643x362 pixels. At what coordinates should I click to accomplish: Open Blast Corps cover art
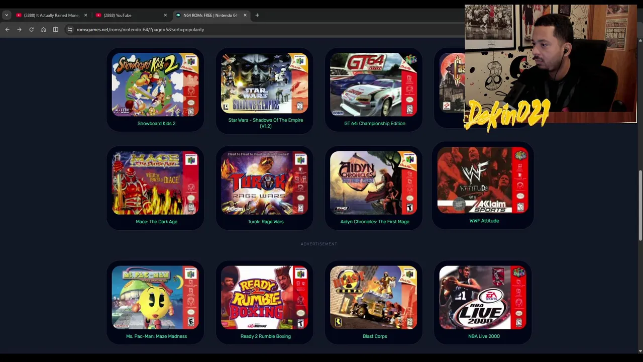(x=374, y=298)
